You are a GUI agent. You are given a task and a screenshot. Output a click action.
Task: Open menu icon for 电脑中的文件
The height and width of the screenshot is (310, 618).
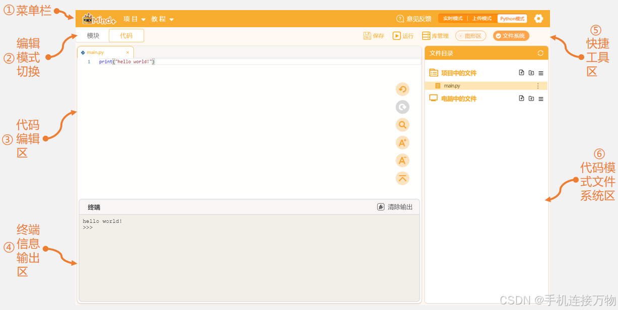541,99
